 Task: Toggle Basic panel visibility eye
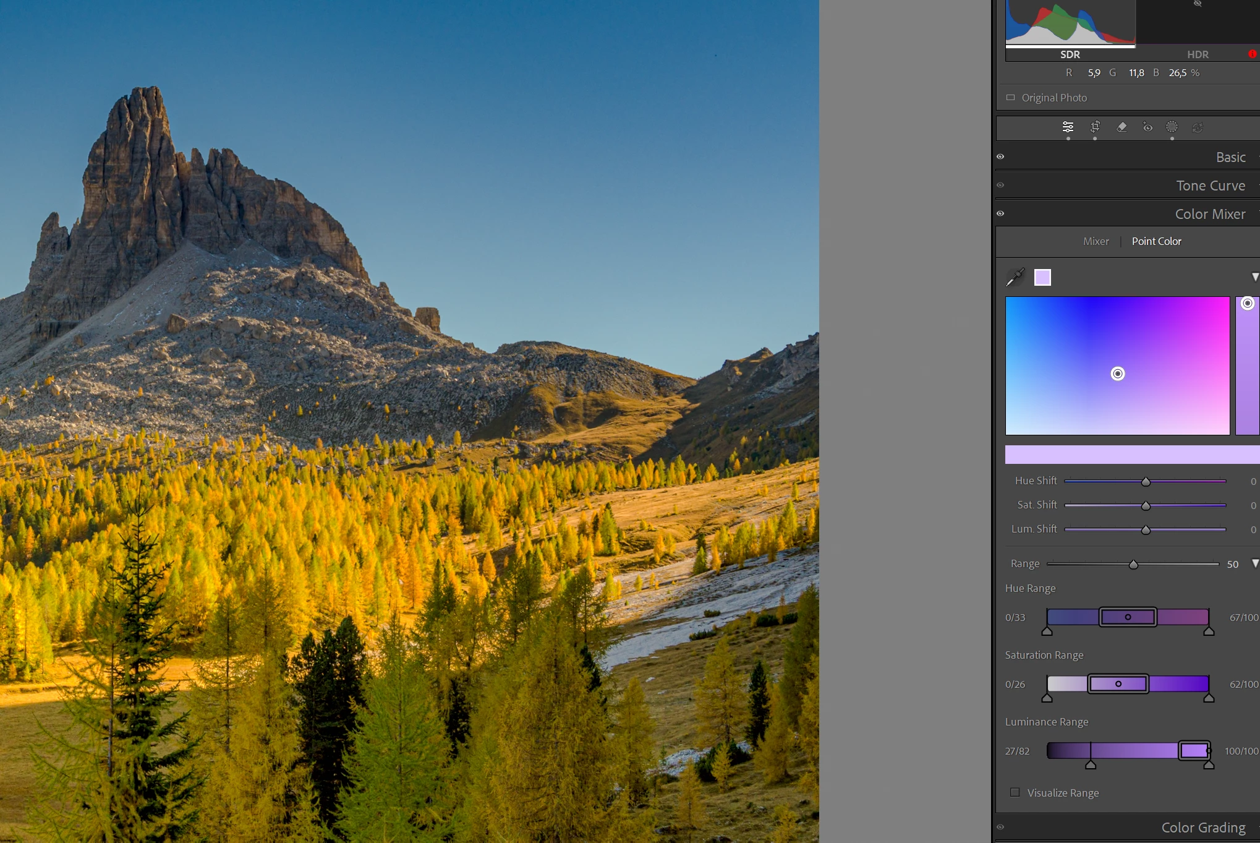click(1000, 157)
